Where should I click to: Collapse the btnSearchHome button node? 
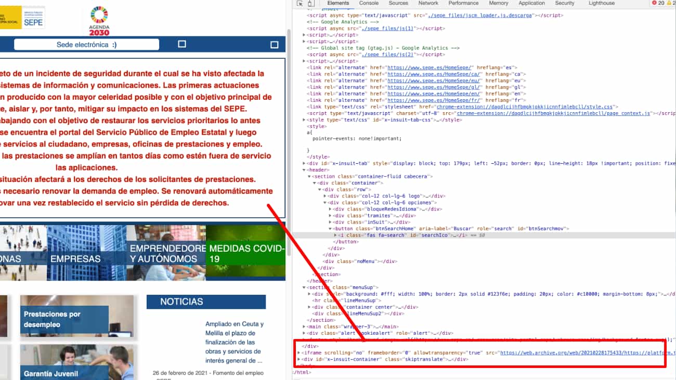point(330,229)
